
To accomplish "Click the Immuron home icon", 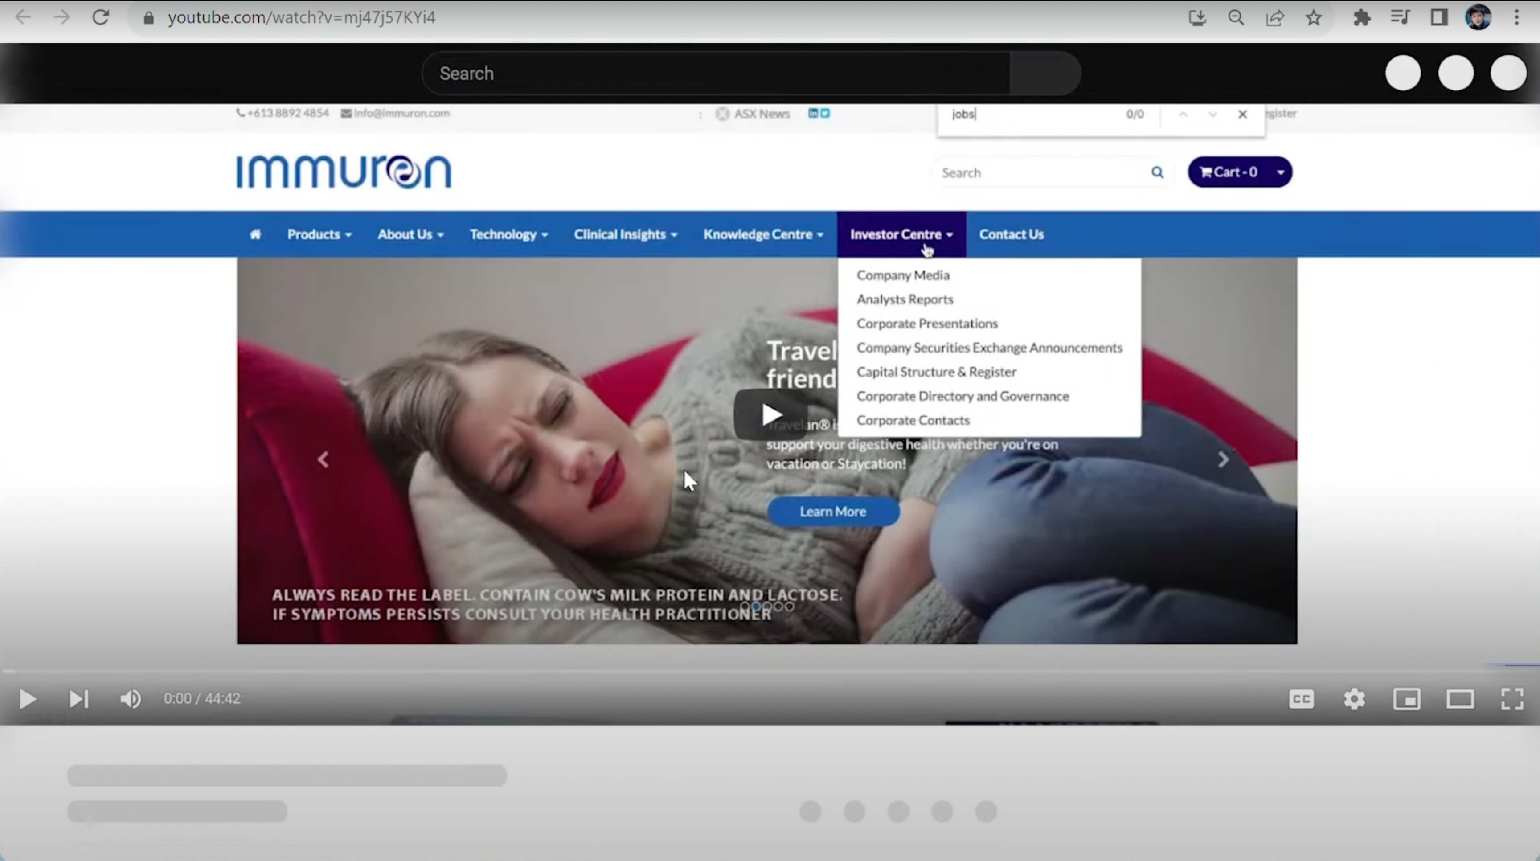I will [x=255, y=234].
